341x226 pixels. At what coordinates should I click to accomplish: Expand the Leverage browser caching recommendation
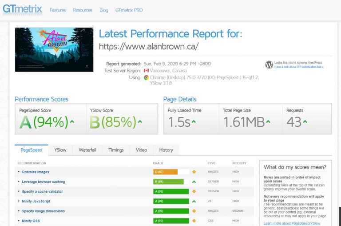point(43,182)
